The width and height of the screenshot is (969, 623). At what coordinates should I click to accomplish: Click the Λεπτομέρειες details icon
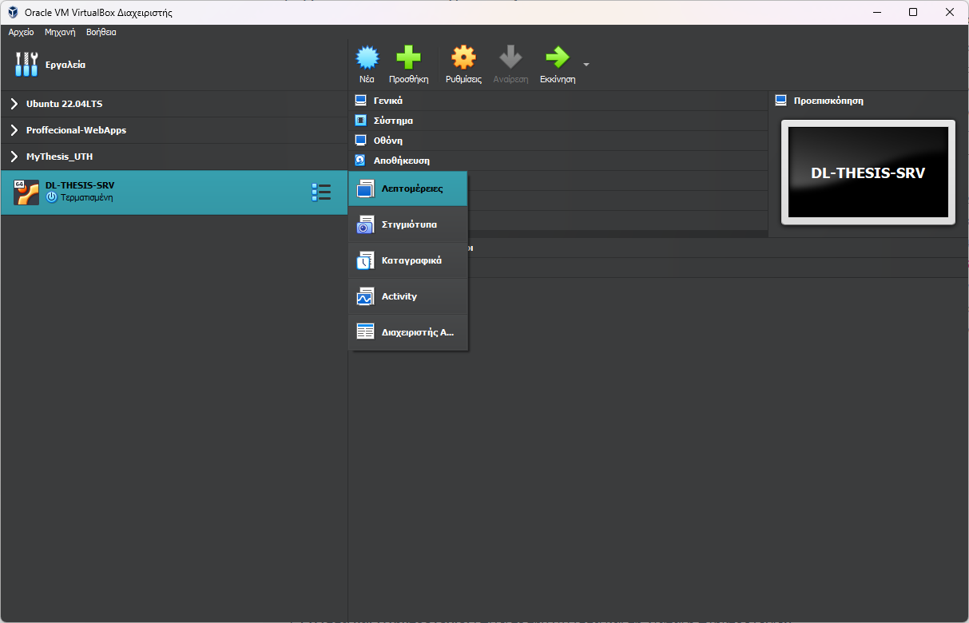365,189
